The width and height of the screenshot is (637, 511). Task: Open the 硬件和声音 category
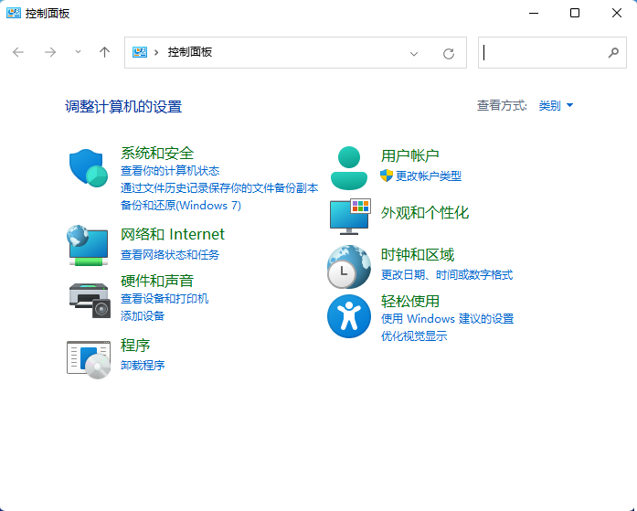[157, 281]
